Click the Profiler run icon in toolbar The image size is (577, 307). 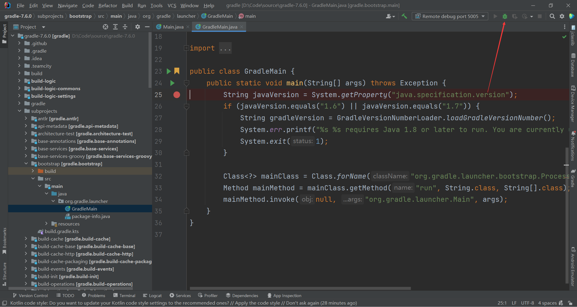coord(525,16)
